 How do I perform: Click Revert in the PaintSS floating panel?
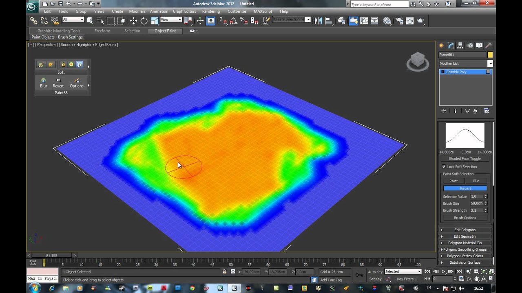[x=58, y=83]
